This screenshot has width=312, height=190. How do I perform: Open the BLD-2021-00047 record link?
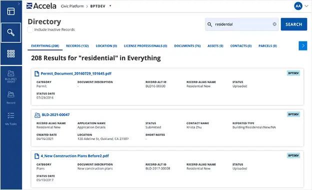pos(55,115)
